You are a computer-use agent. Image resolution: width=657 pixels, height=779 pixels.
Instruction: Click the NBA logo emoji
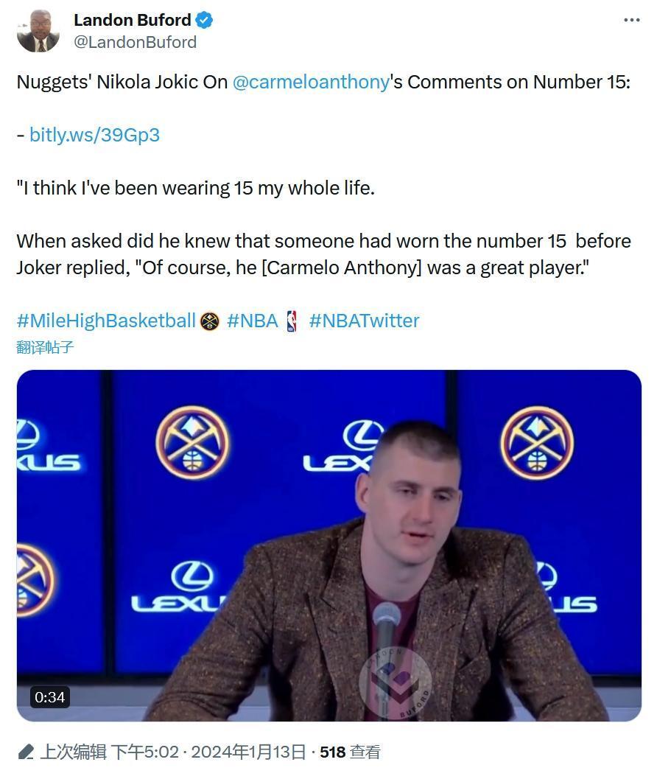292,321
